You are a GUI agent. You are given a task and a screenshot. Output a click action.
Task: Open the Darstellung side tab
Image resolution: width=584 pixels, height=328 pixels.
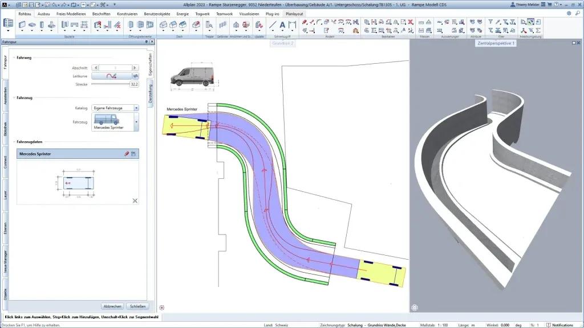[x=151, y=92]
